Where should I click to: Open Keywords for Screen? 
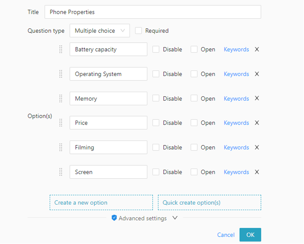236,172
